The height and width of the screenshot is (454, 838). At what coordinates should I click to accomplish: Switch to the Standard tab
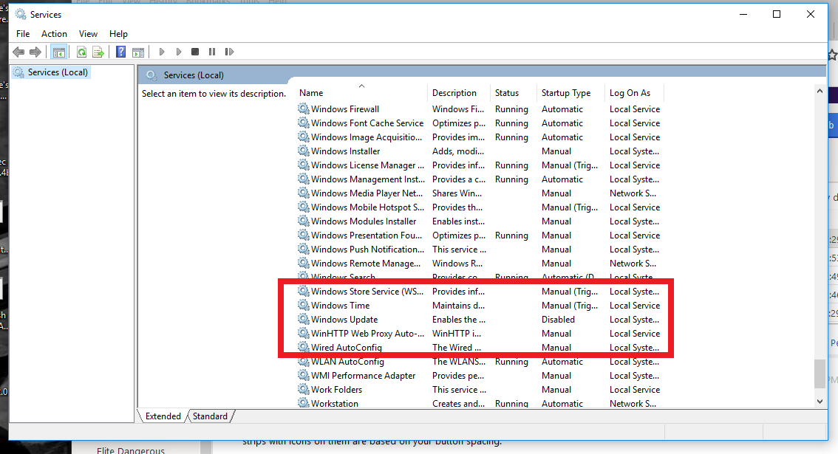coord(210,416)
